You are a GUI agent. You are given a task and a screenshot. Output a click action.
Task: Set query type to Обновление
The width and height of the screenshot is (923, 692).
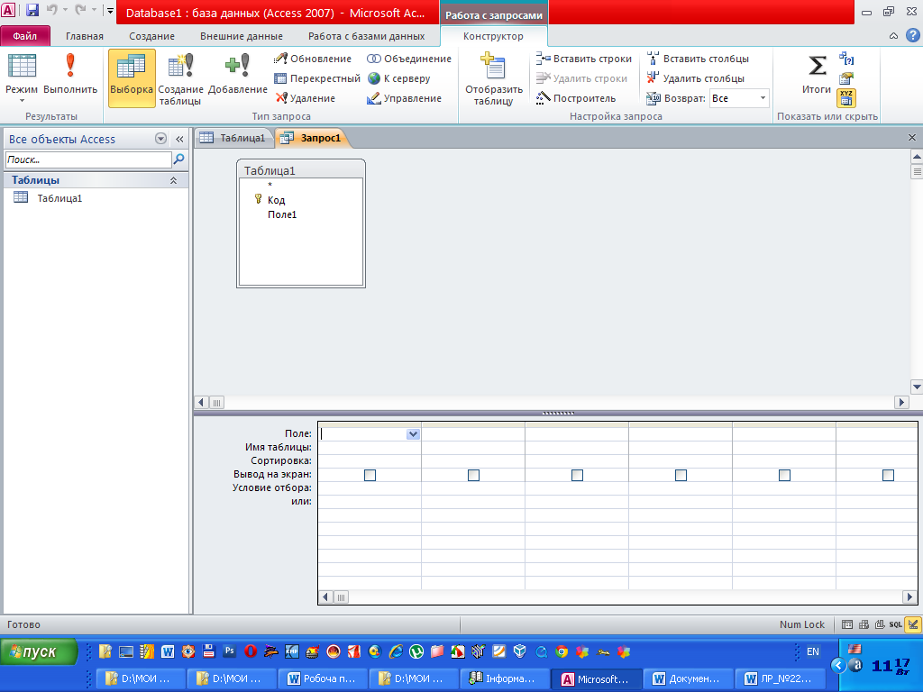coord(313,59)
